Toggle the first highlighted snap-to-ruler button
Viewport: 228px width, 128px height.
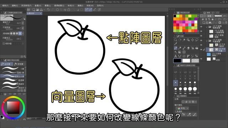point(87,10)
